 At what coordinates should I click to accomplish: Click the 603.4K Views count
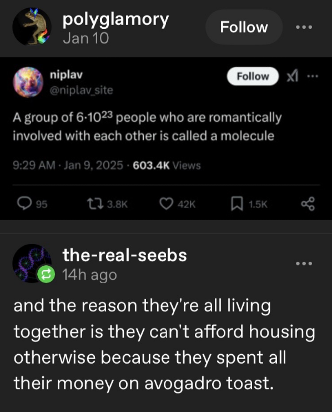pyautogui.click(x=167, y=166)
